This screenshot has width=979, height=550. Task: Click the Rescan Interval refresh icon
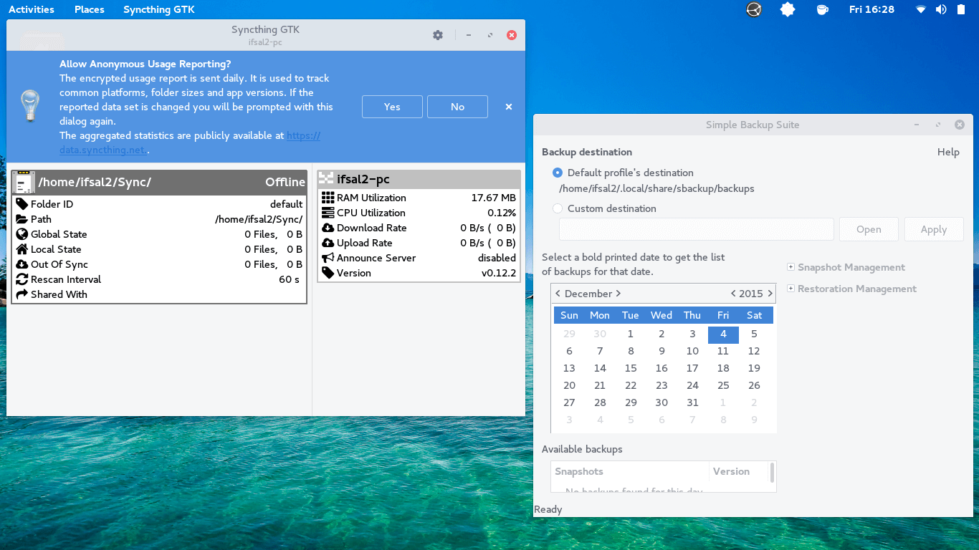point(22,279)
